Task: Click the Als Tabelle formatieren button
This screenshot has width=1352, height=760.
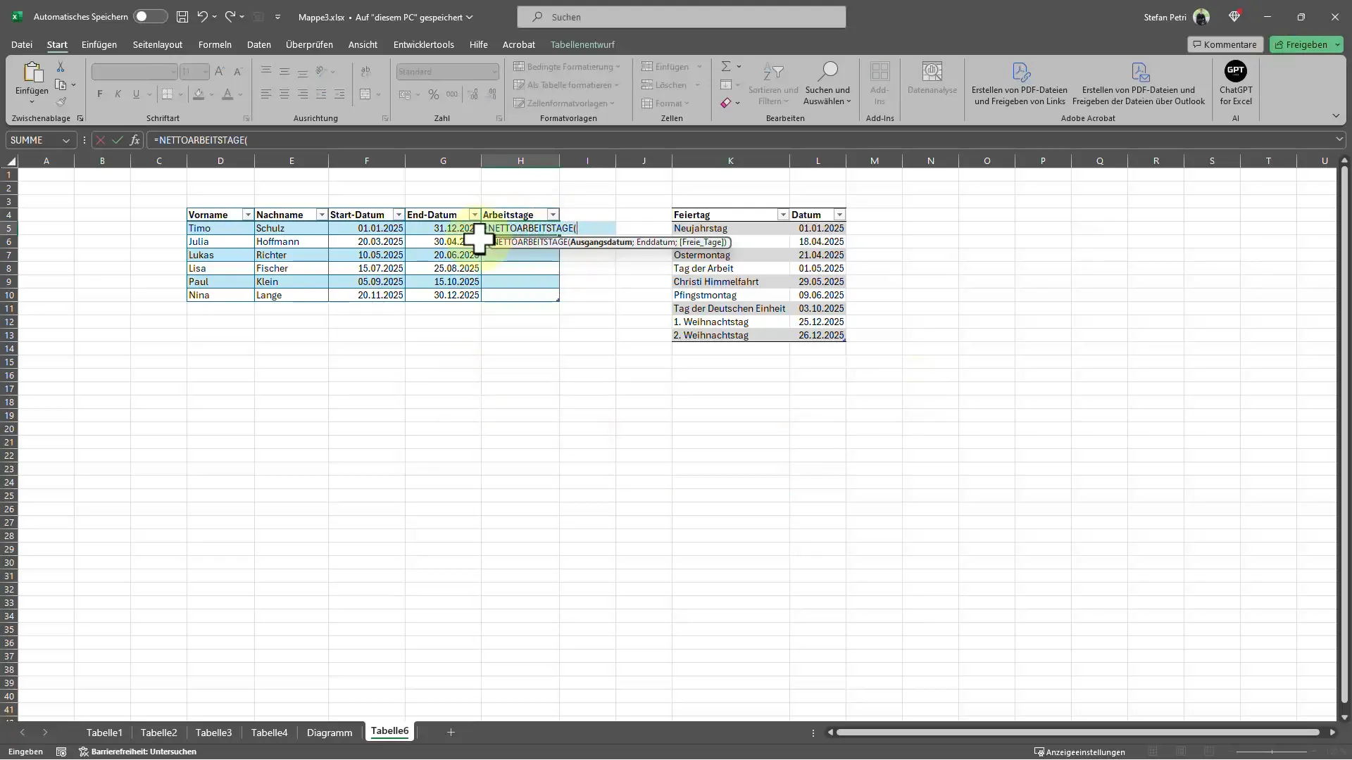Action: click(x=567, y=84)
